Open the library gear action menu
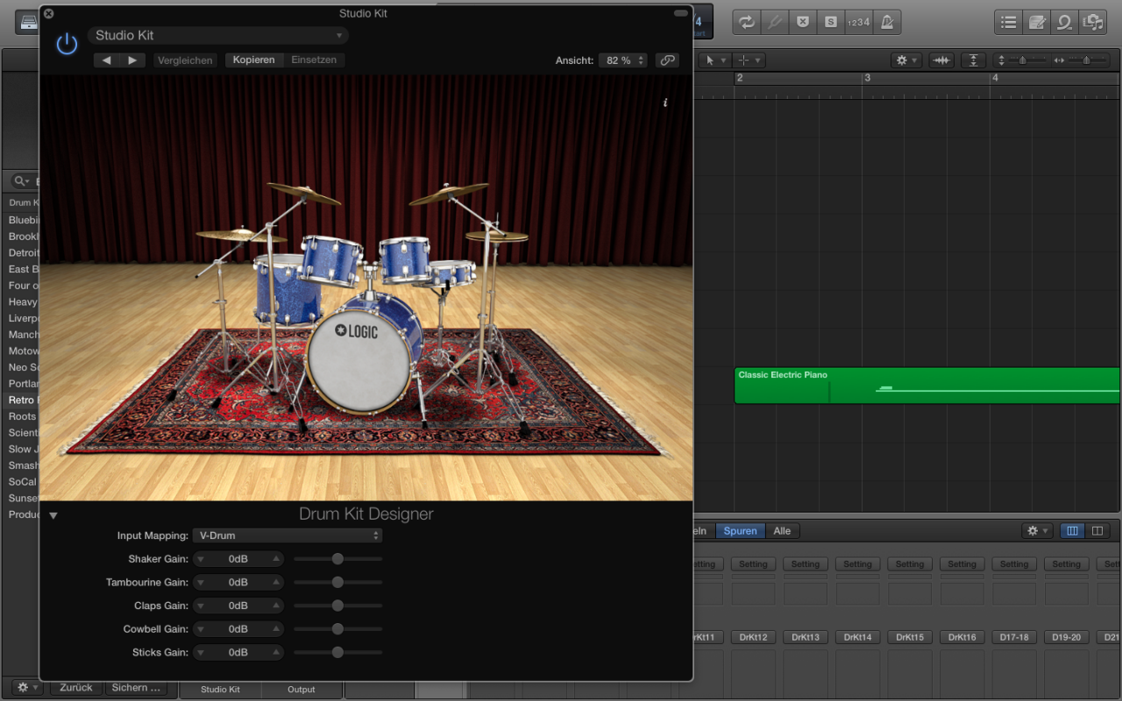The image size is (1122, 701). point(26,688)
